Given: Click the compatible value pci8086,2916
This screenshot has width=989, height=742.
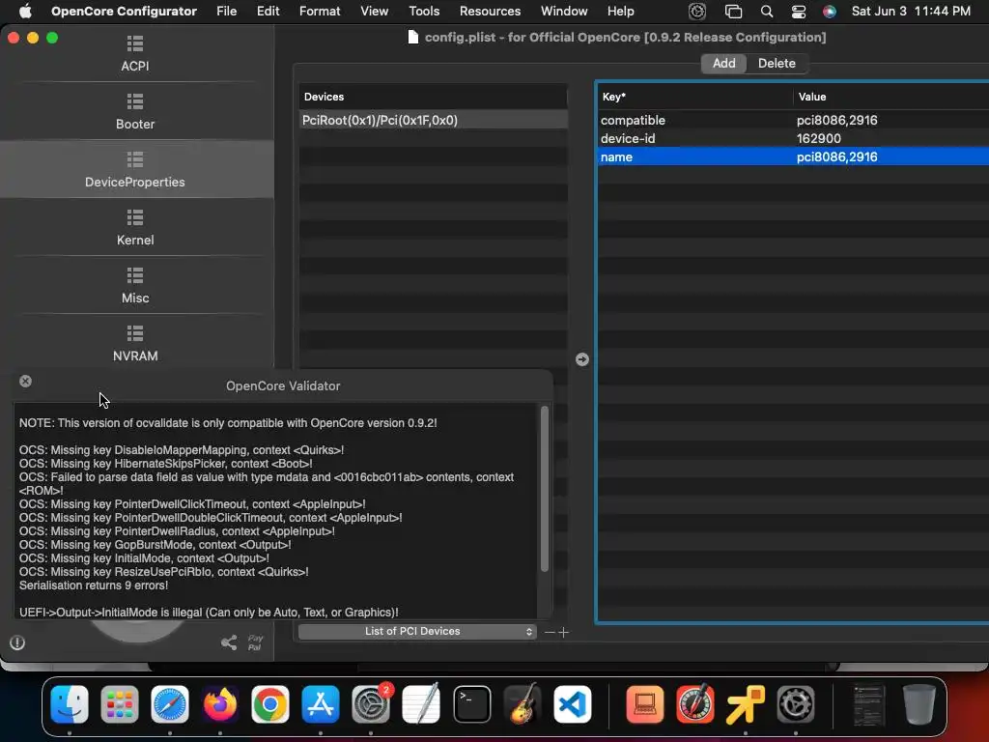Looking at the screenshot, I should [x=836, y=120].
